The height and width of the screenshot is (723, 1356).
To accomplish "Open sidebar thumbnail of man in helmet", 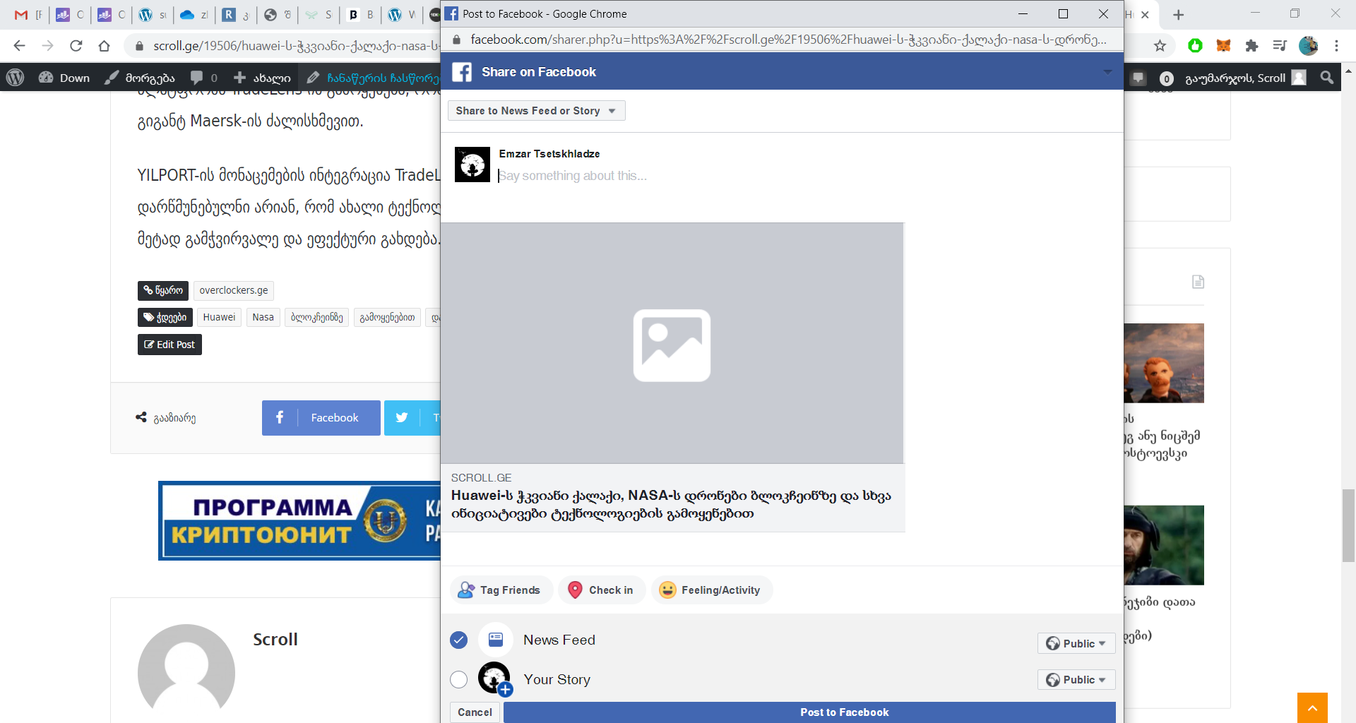I will [x=1164, y=545].
